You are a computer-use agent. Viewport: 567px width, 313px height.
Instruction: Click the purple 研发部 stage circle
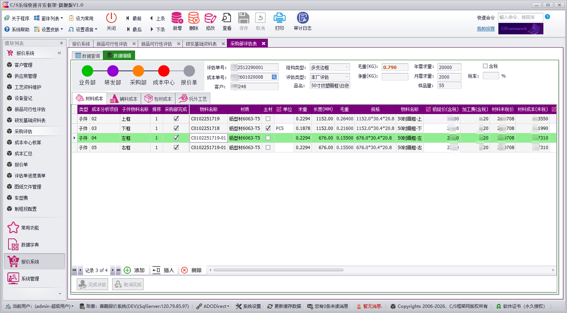coord(113,71)
